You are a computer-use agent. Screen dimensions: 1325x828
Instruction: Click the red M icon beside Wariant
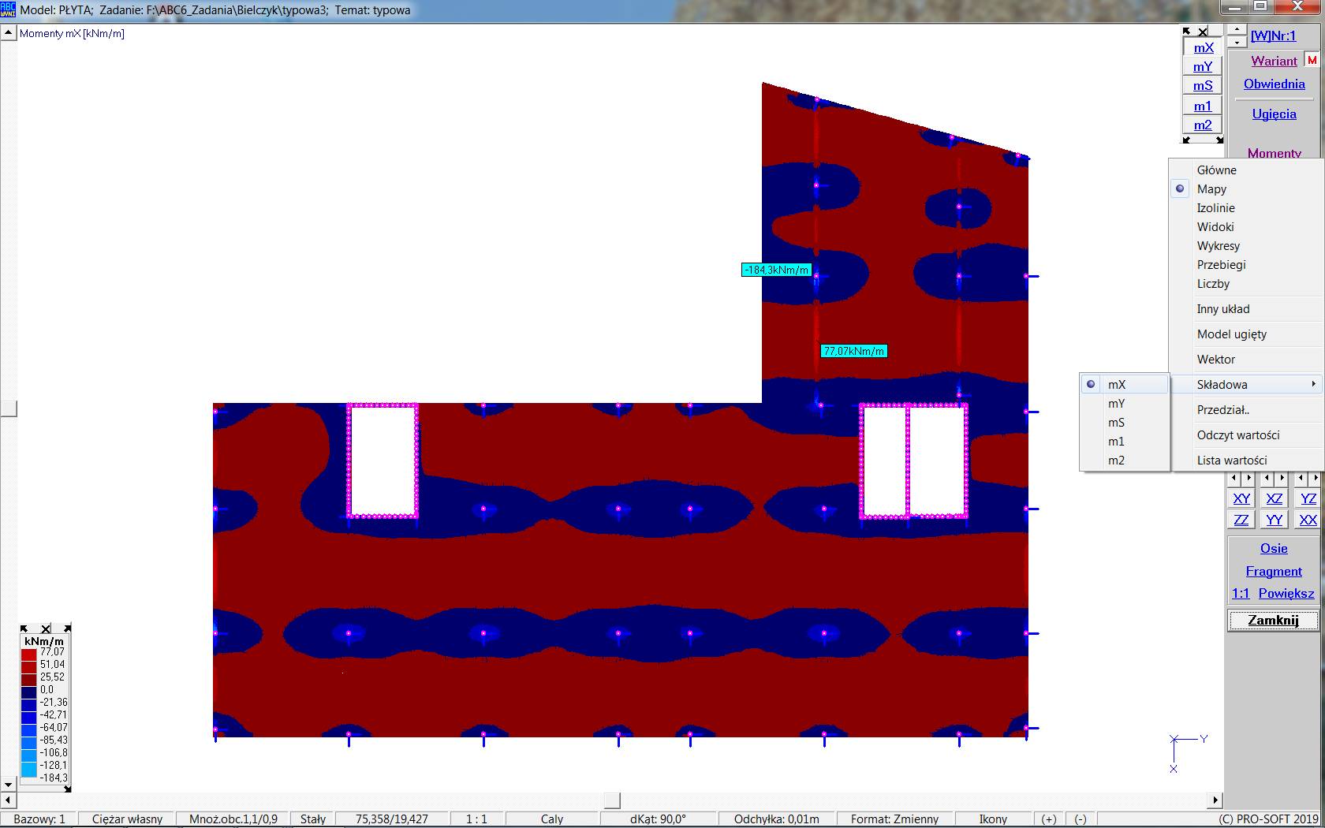(1312, 61)
